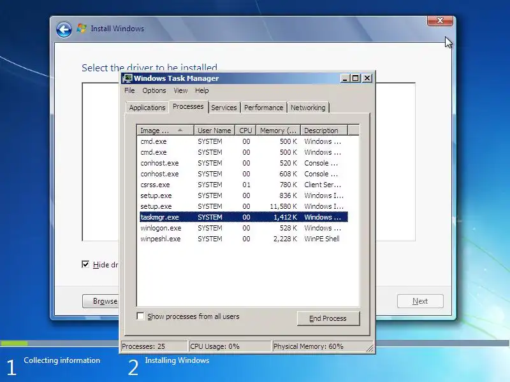Click the 2,228 K memory value
This screenshot has height=382, width=510.
point(285,239)
